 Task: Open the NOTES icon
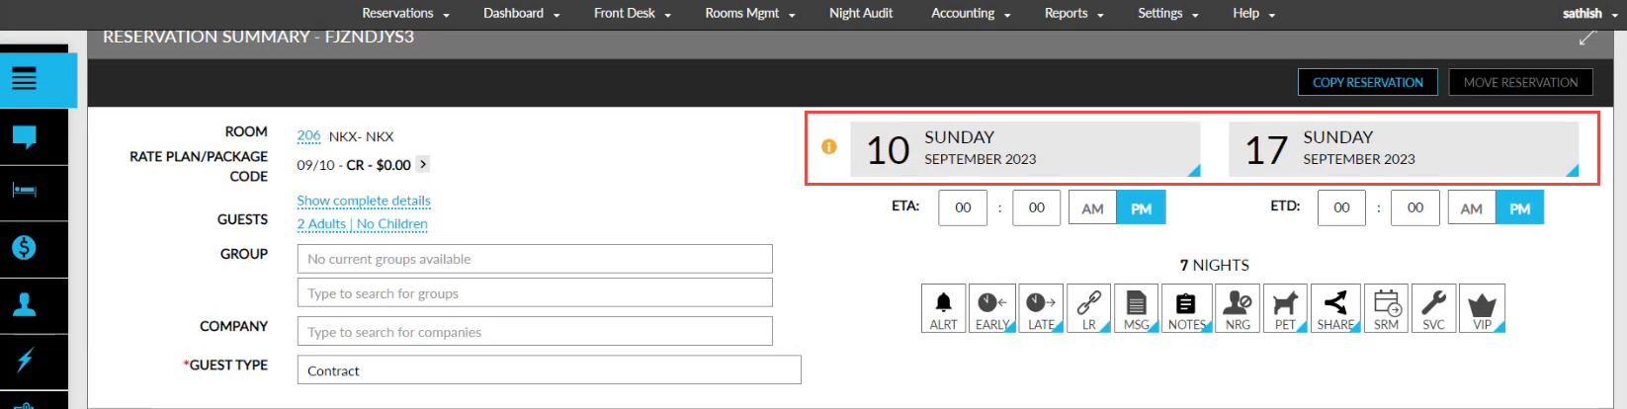(x=1186, y=309)
